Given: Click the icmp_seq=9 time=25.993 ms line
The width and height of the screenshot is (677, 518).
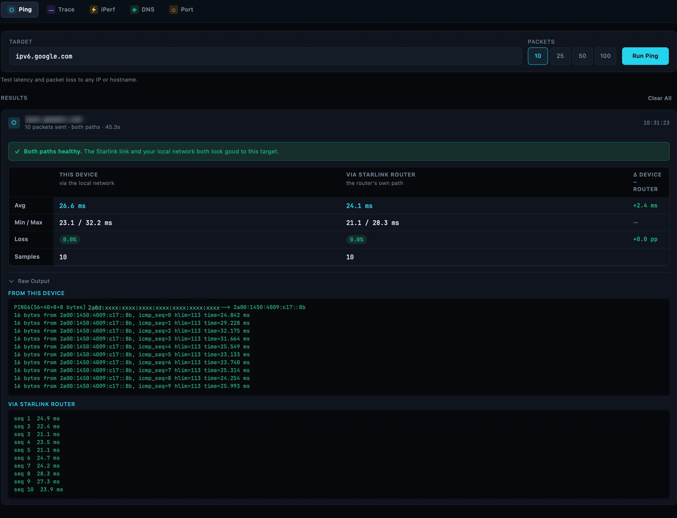Looking at the screenshot, I should point(132,386).
